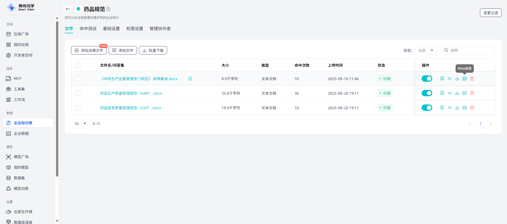Click the 添加治理文件 button
The width and height of the screenshot is (507, 224).
point(89,50)
